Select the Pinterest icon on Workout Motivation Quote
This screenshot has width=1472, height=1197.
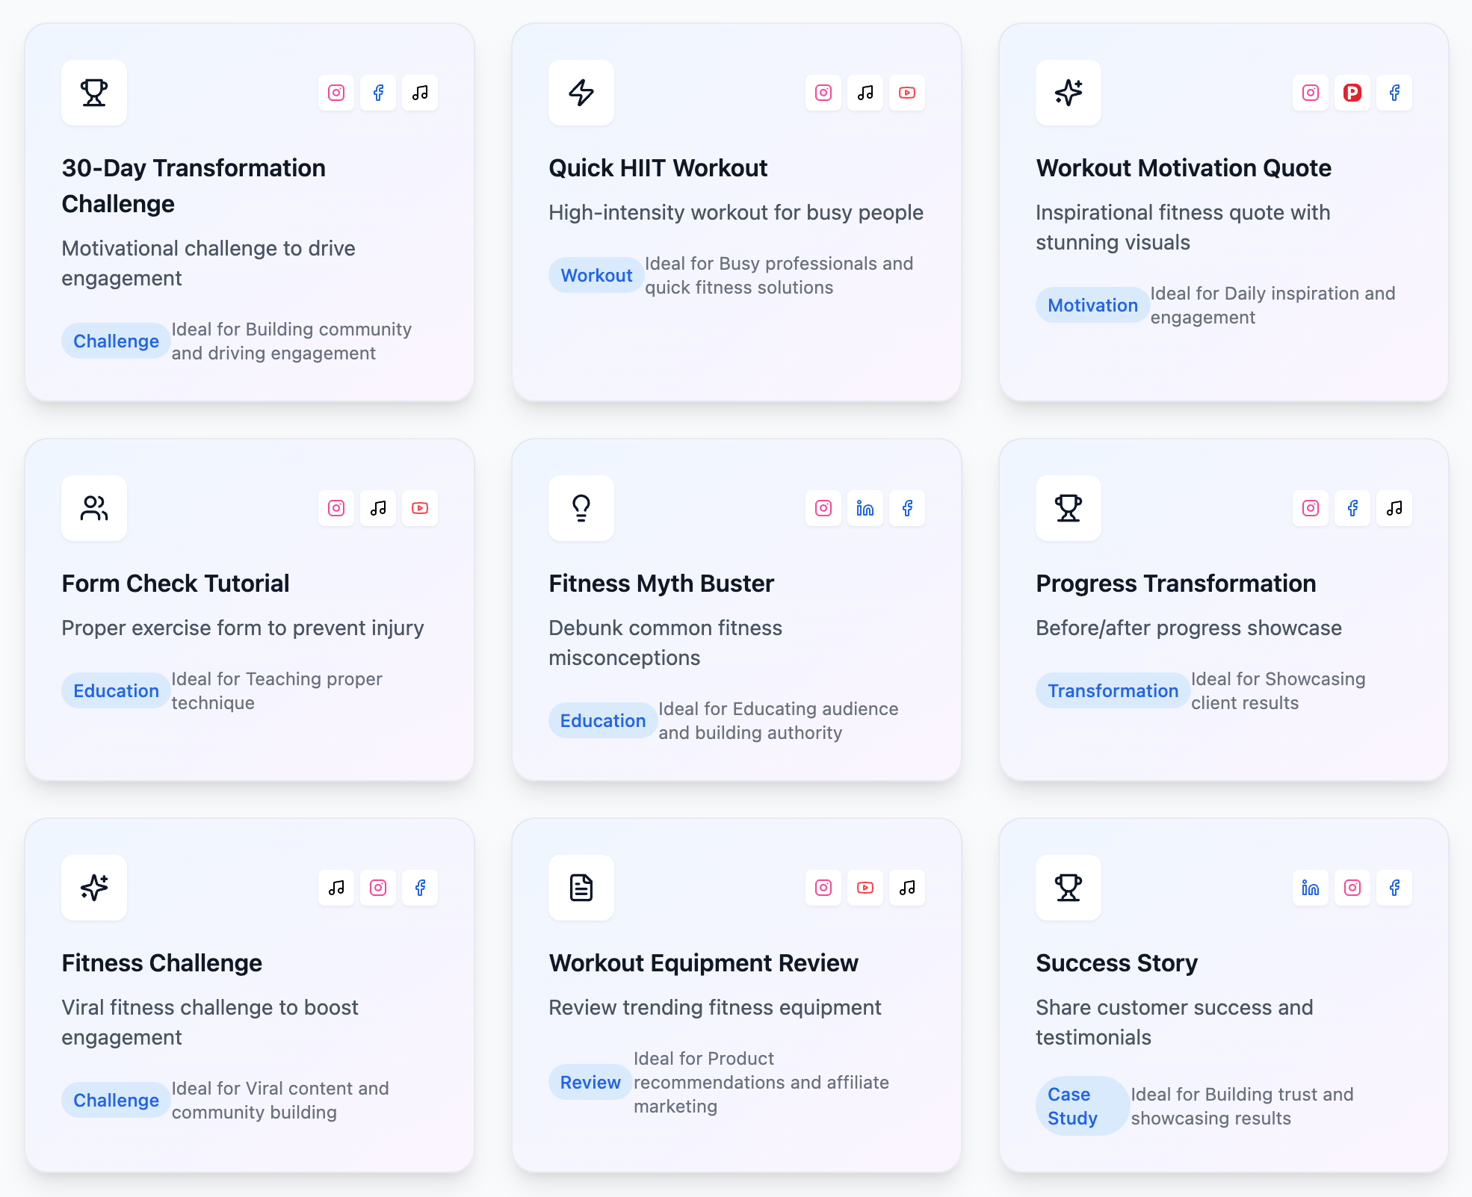pyautogui.click(x=1352, y=93)
